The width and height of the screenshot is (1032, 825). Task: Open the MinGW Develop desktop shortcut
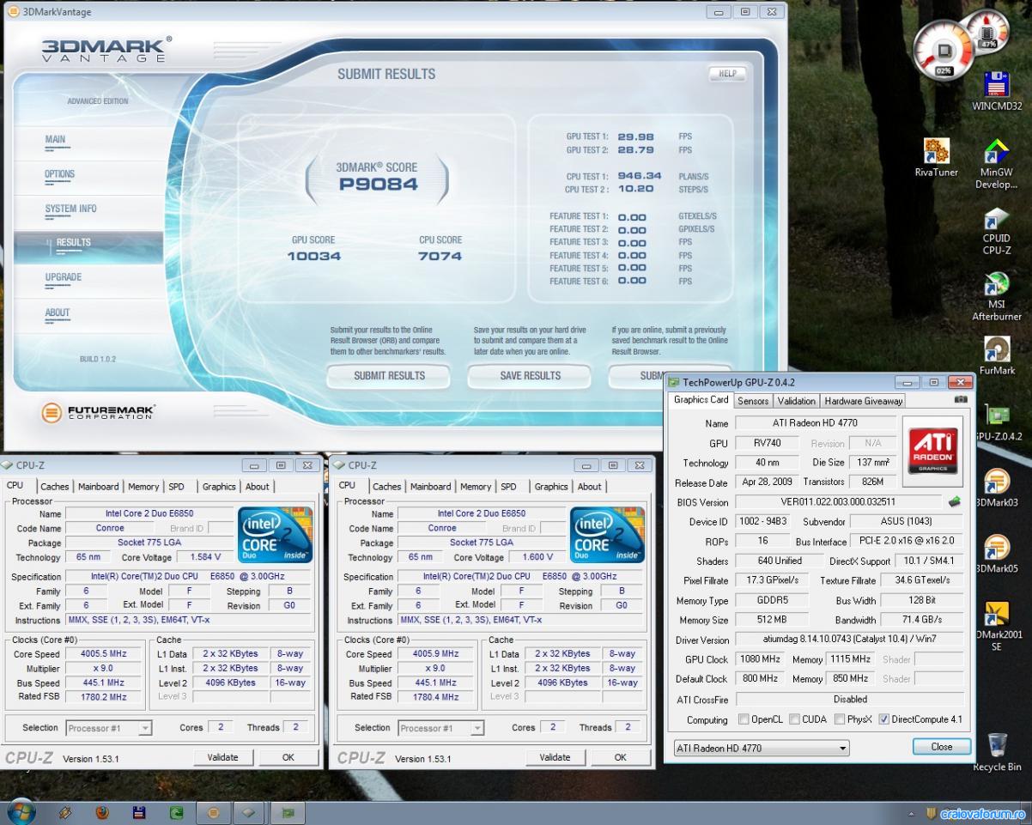(x=996, y=163)
